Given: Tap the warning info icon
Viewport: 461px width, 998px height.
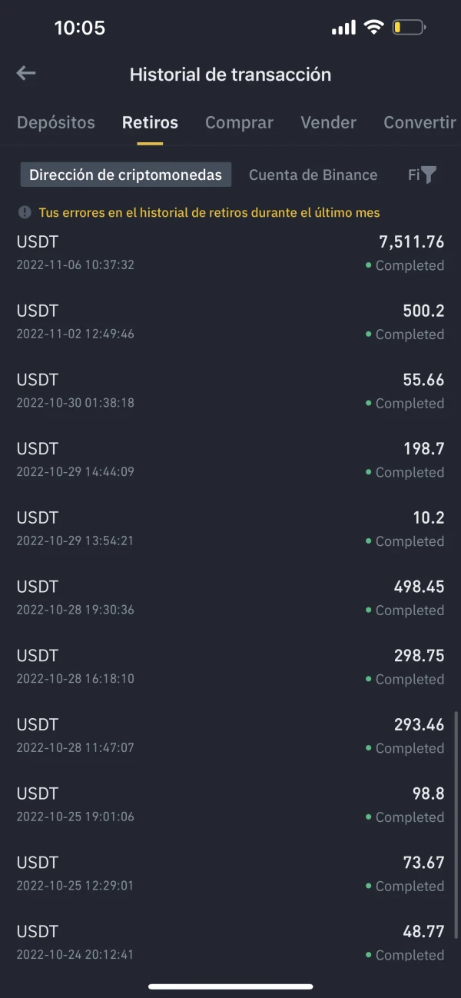Looking at the screenshot, I should [x=25, y=212].
